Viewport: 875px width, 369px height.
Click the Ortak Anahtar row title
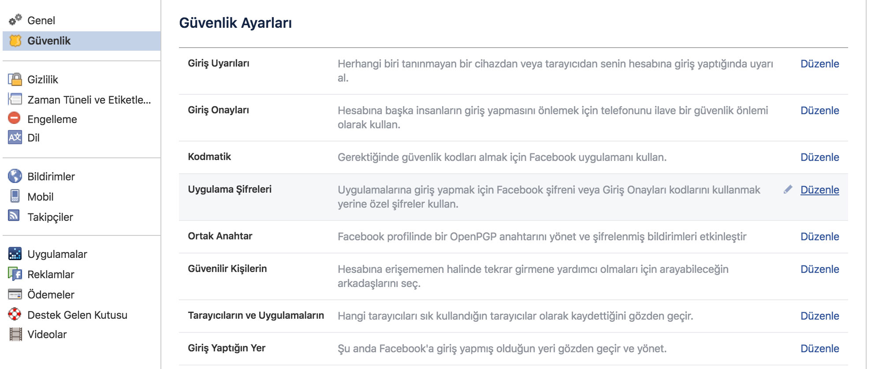[220, 236]
